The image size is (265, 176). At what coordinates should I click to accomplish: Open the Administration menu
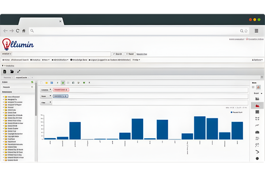pos(60,59)
